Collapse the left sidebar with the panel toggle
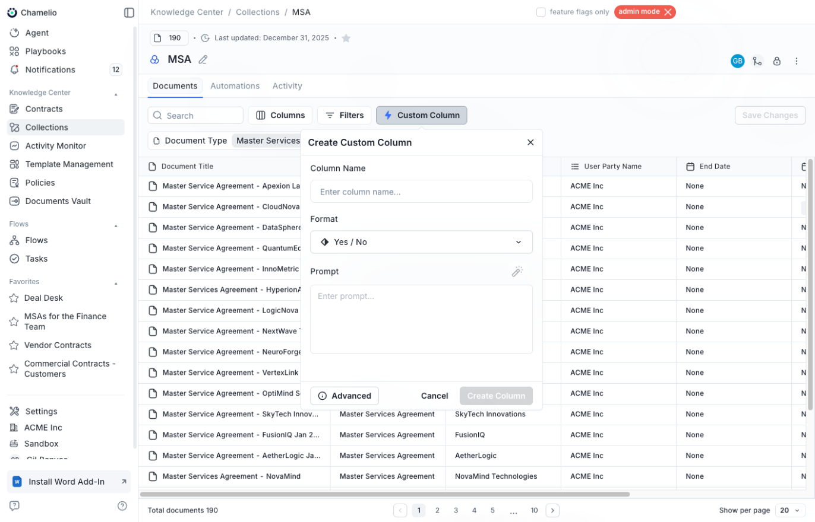 pos(129,12)
